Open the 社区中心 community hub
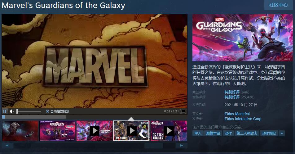Image resolution: width=295 pixels, height=154 pixels. (x=279, y=5)
